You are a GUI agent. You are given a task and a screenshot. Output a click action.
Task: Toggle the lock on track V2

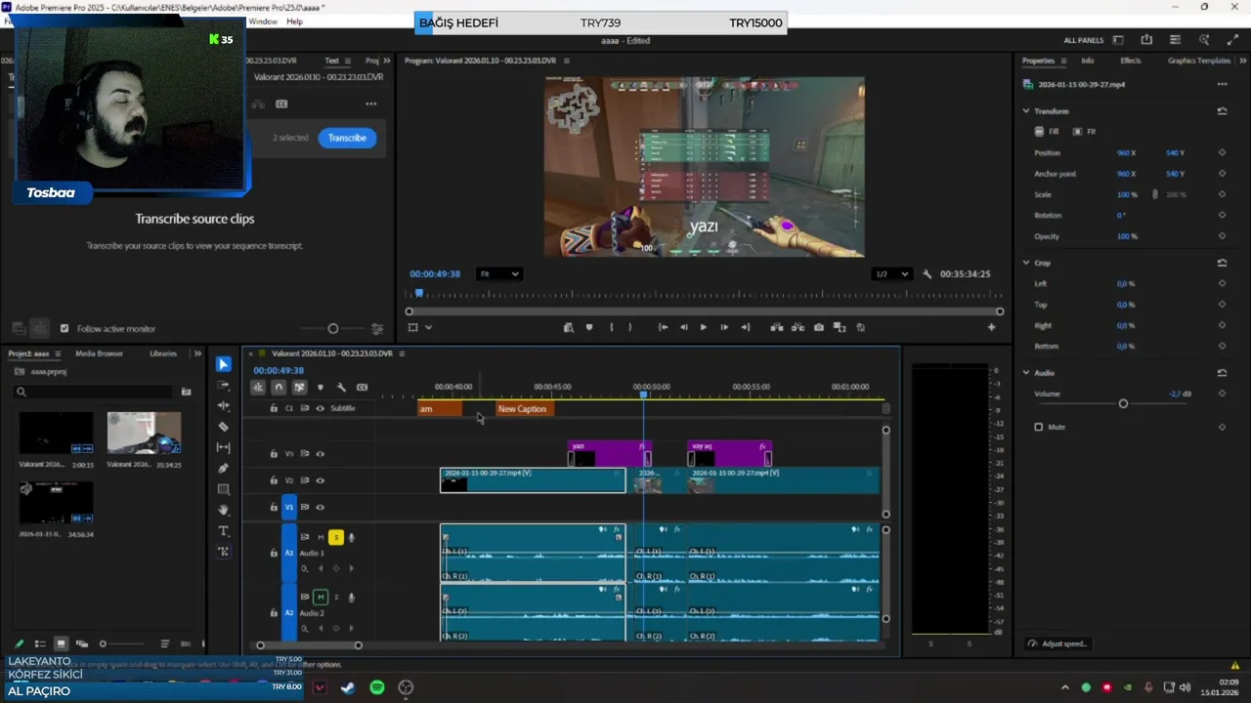click(274, 480)
